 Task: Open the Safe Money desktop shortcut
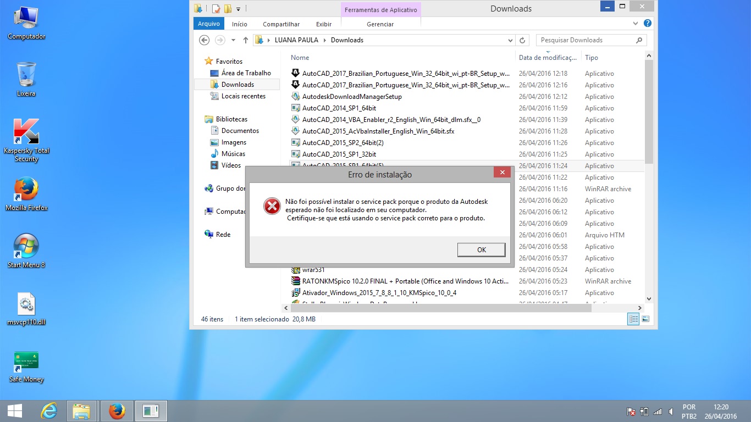click(x=26, y=367)
